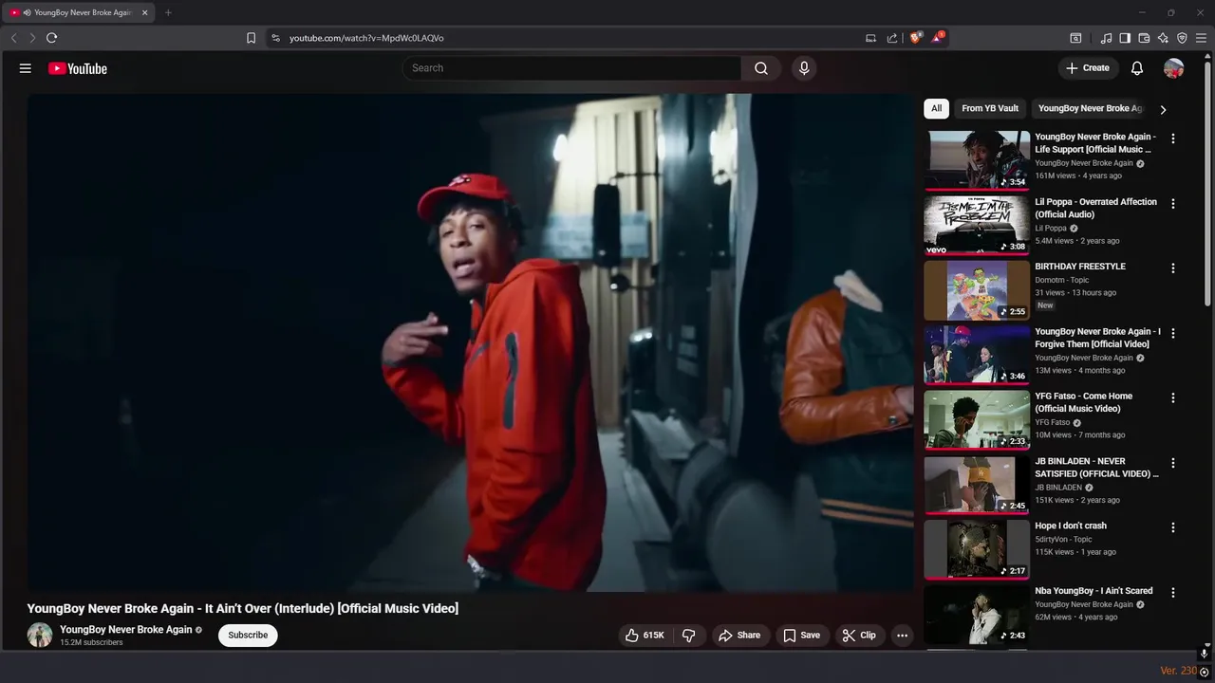Like the video with 615K likes
Viewport: 1215px width, 683px height.
(644, 636)
